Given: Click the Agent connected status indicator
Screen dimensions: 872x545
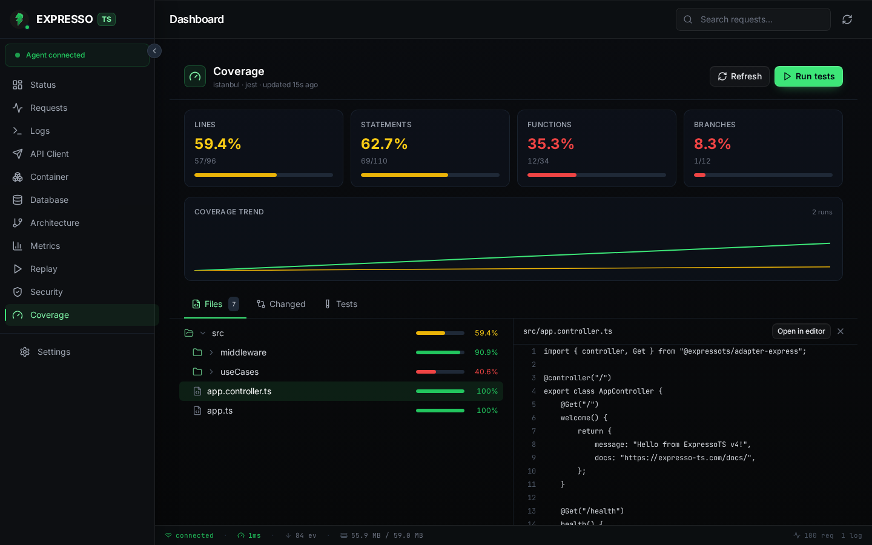Looking at the screenshot, I should (x=77, y=55).
